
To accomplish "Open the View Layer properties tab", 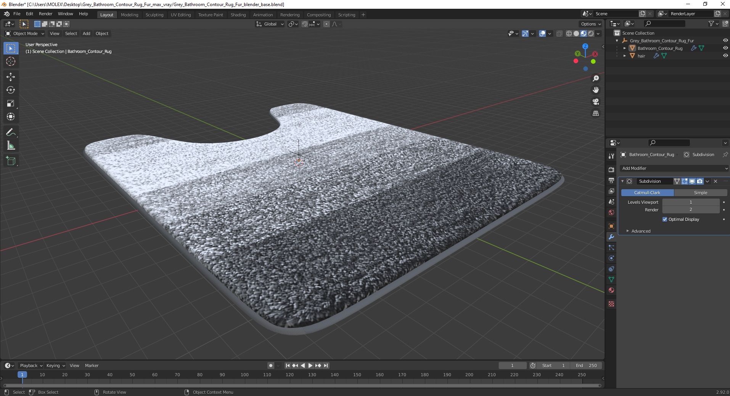I will pos(611,191).
